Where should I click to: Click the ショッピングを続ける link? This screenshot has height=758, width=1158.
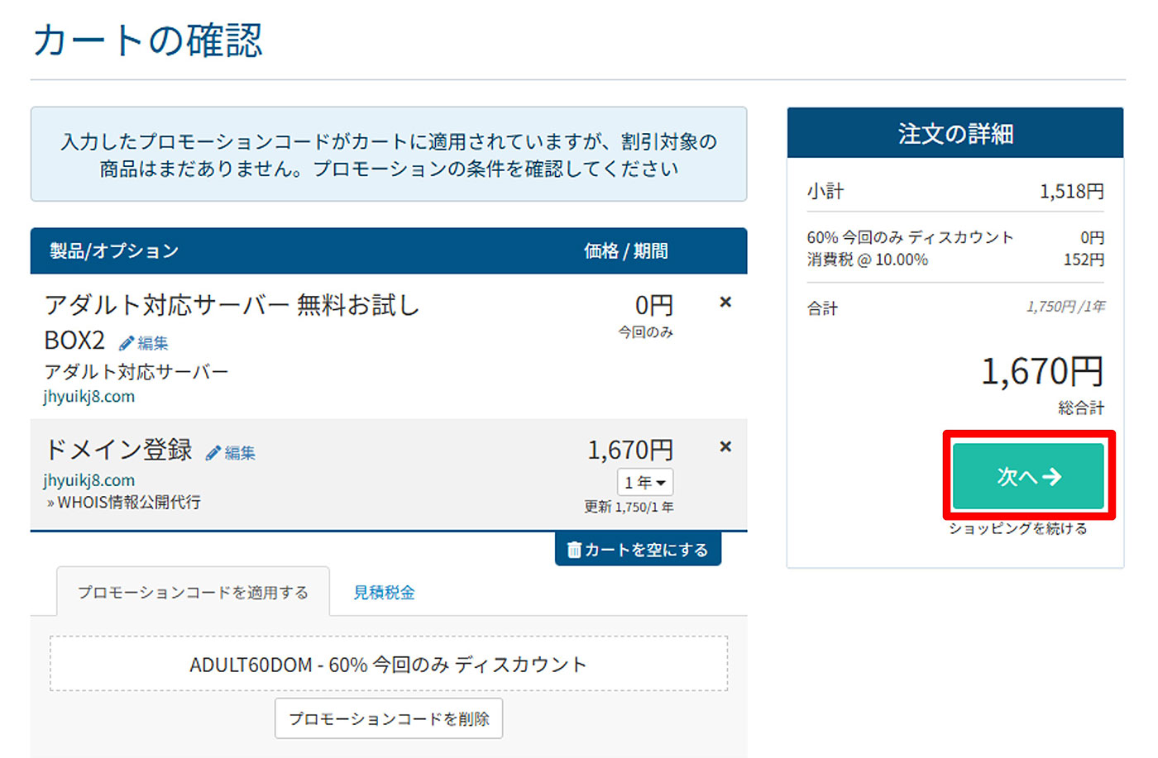[1017, 528]
